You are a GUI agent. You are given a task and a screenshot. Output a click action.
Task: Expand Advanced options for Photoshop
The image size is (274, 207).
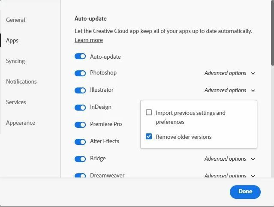(x=229, y=73)
